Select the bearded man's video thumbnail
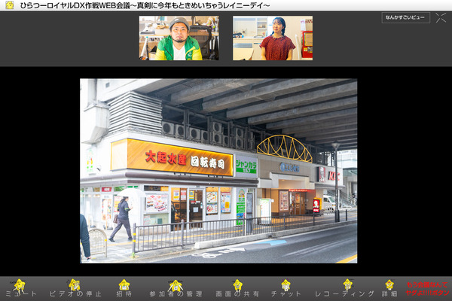This screenshot has height=301, width=452. (179, 38)
